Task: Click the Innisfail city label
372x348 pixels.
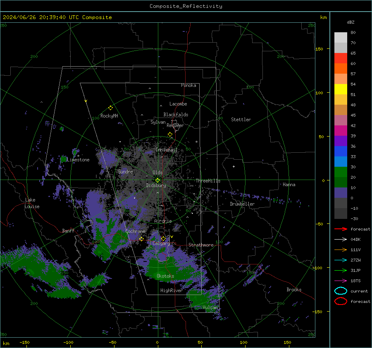Action: tap(167, 150)
